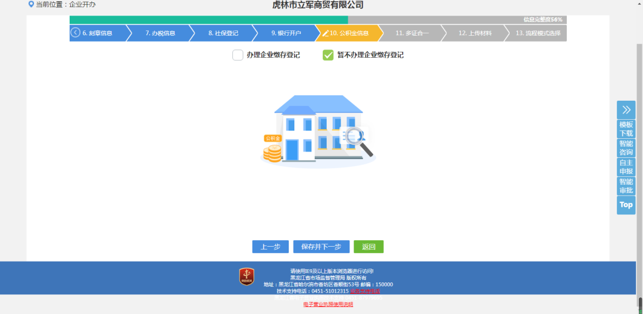Click 黑龙江省市场监督管理局 版权所有 text

coord(328,278)
